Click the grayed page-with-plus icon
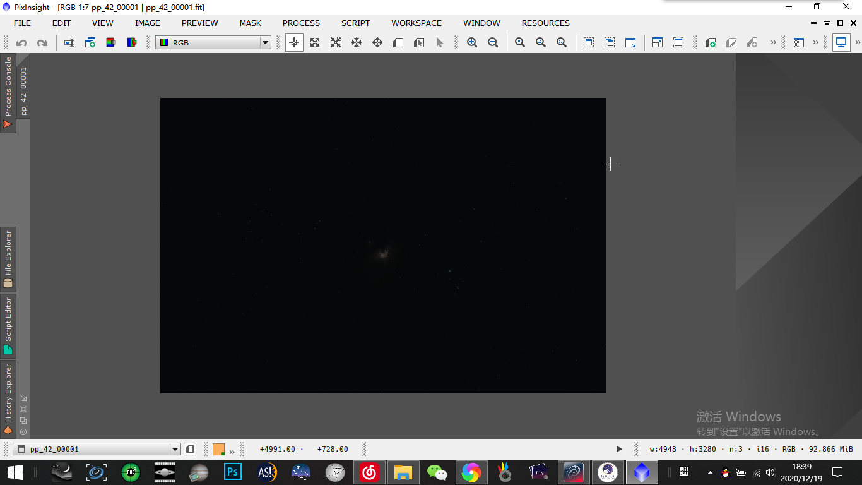Screen dimensions: 862x485 point(752,43)
